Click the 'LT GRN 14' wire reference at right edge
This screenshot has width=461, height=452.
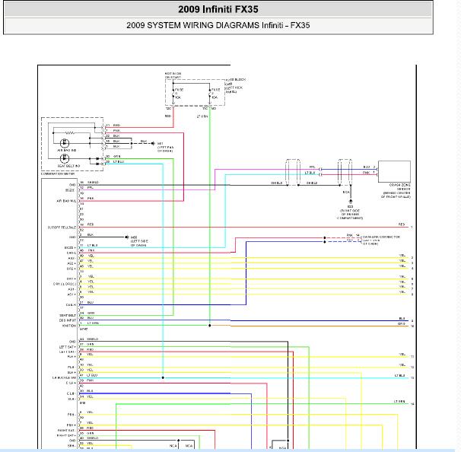point(404,403)
